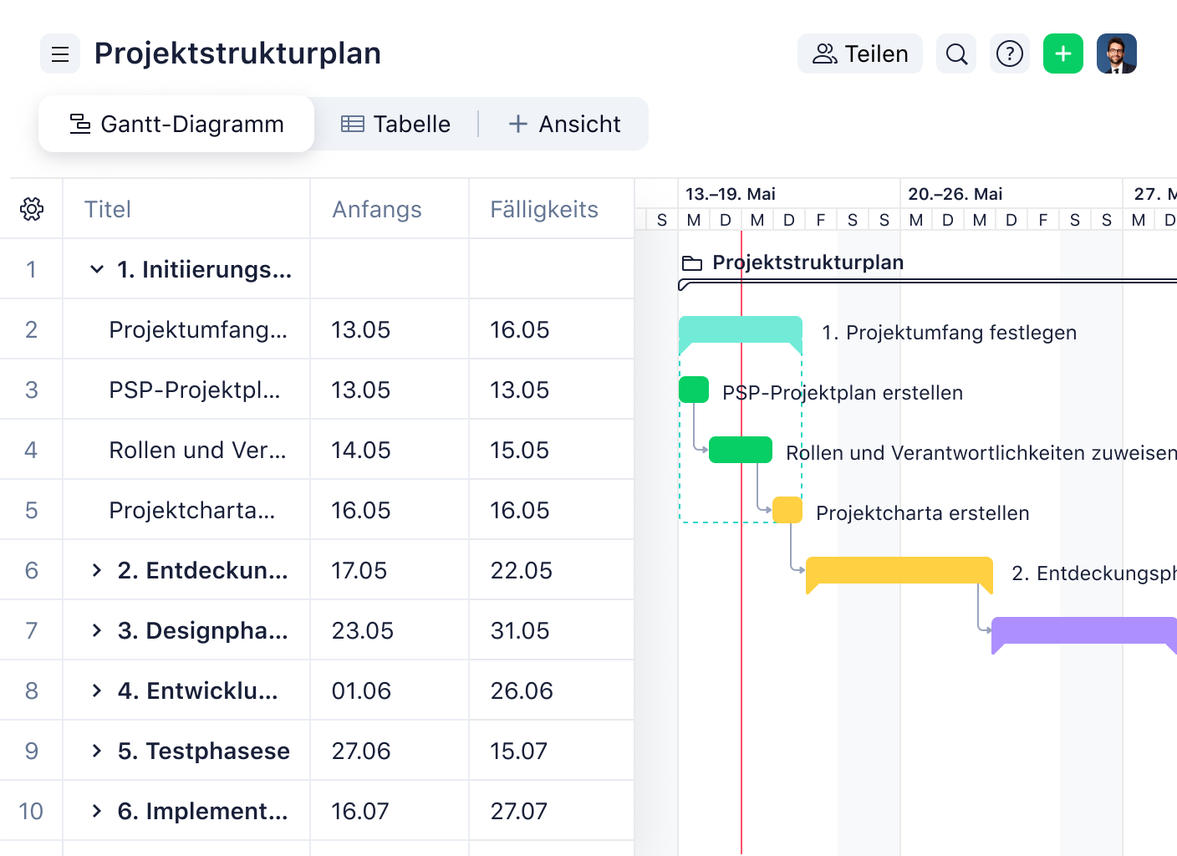Screen dimensions: 1177x856
Task: Click the PSP-Projektplan erstellen Gantt label
Action: point(843,393)
